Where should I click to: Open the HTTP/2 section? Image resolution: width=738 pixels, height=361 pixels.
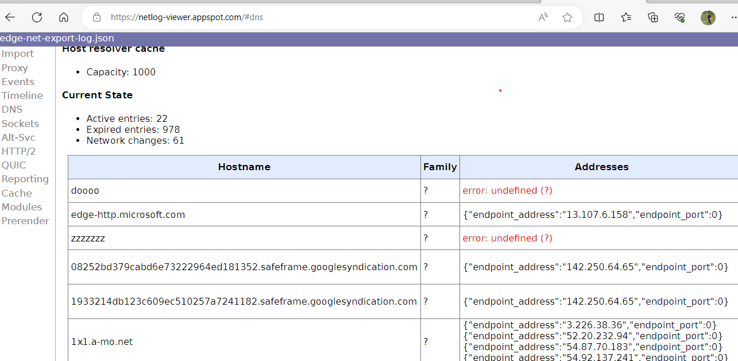point(18,151)
